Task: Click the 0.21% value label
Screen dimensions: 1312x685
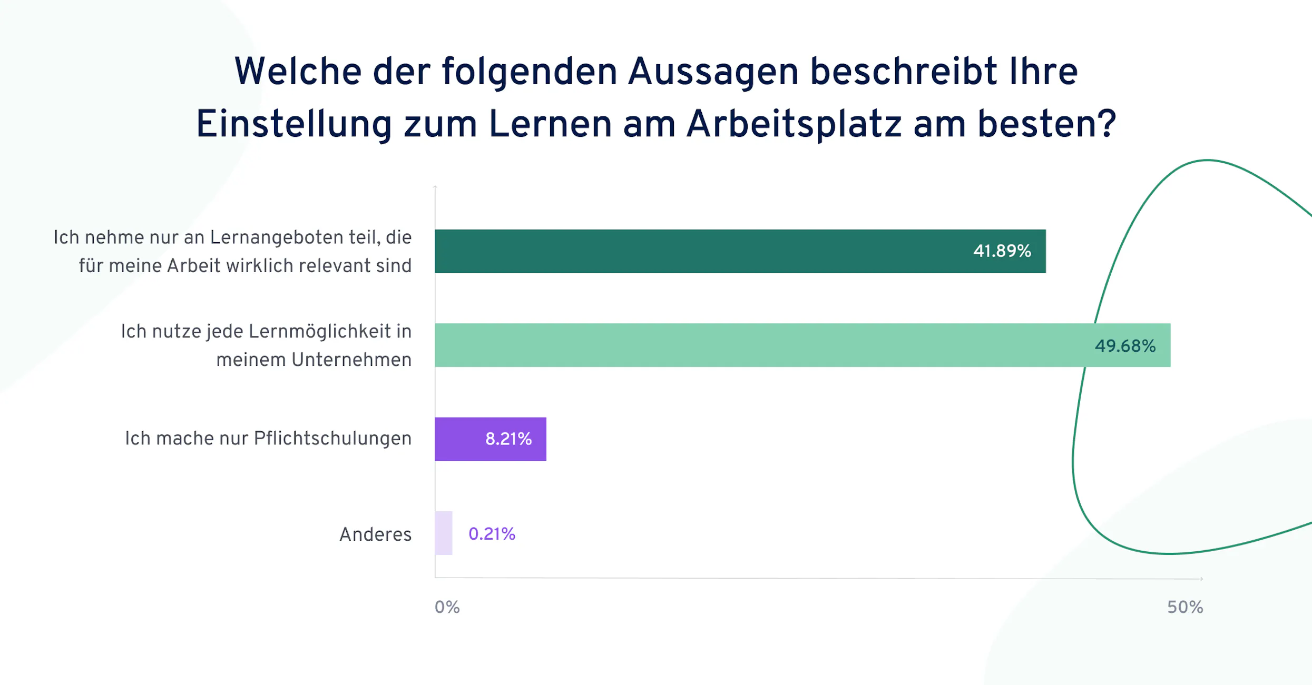Action: [x=492, y=534]
